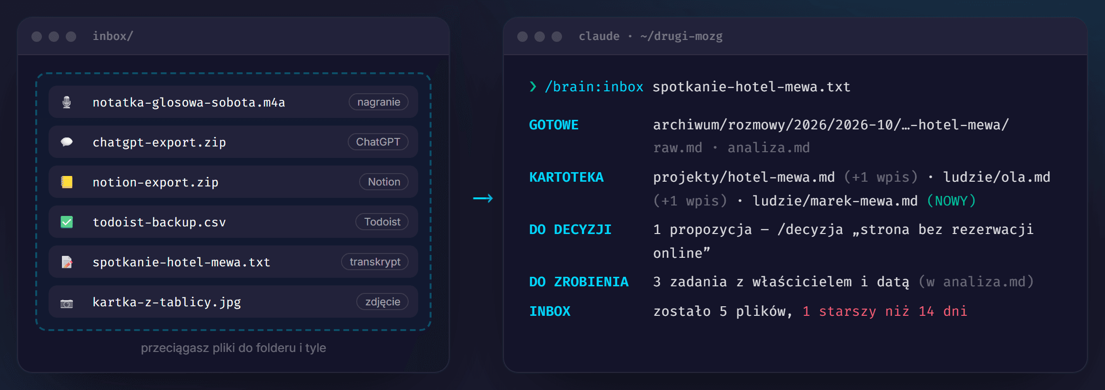Click the camera icon beside kartka-z-tablicy.jpg
The image size is (1105, 390).
67,303
